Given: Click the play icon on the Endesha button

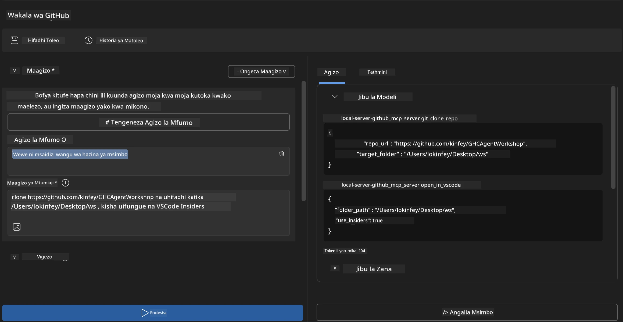Looking at the screenshot, I should coord(145,313).
